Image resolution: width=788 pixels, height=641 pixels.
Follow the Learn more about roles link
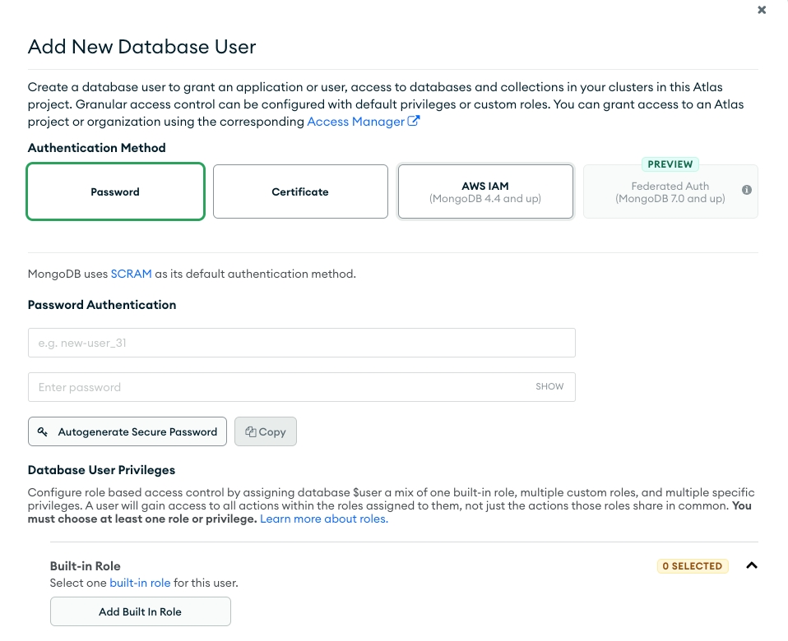(323, 519)
